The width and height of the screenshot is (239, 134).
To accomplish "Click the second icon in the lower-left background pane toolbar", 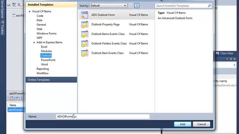I will [x=18, y=99].
